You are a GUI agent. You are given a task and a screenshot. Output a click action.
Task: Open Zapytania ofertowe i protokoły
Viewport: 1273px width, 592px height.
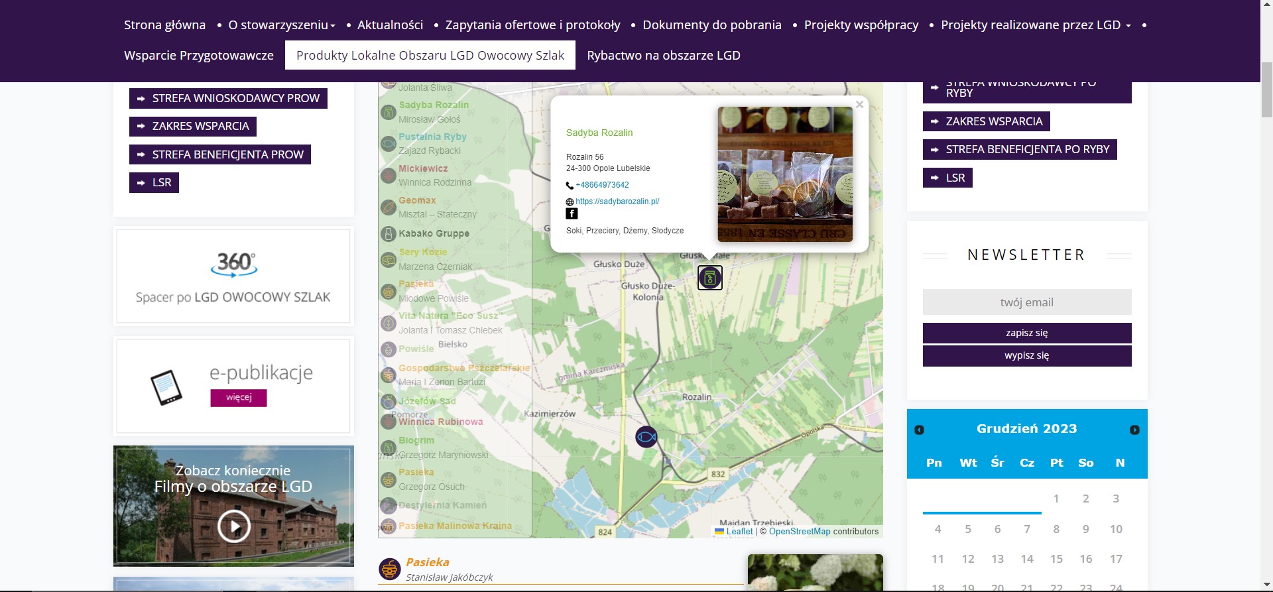click(532, 25)
